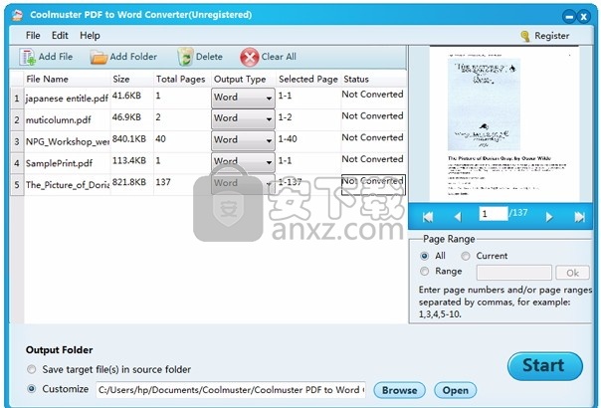Viewport: 601px width, 408px height.
Task: Jump to the last preview page
Action: click(x=579, y=217)
